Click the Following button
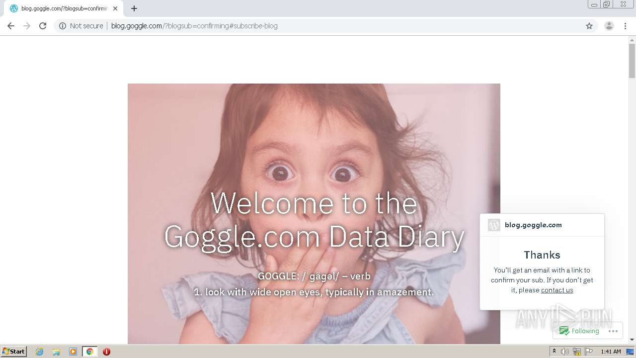The image size is (636, 358). [x=579, y=331]
